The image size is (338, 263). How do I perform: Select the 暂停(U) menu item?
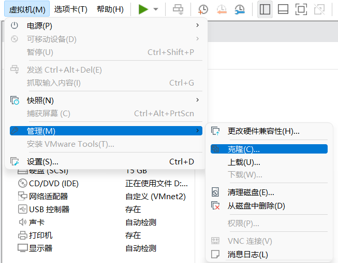[x=106, y=52]
